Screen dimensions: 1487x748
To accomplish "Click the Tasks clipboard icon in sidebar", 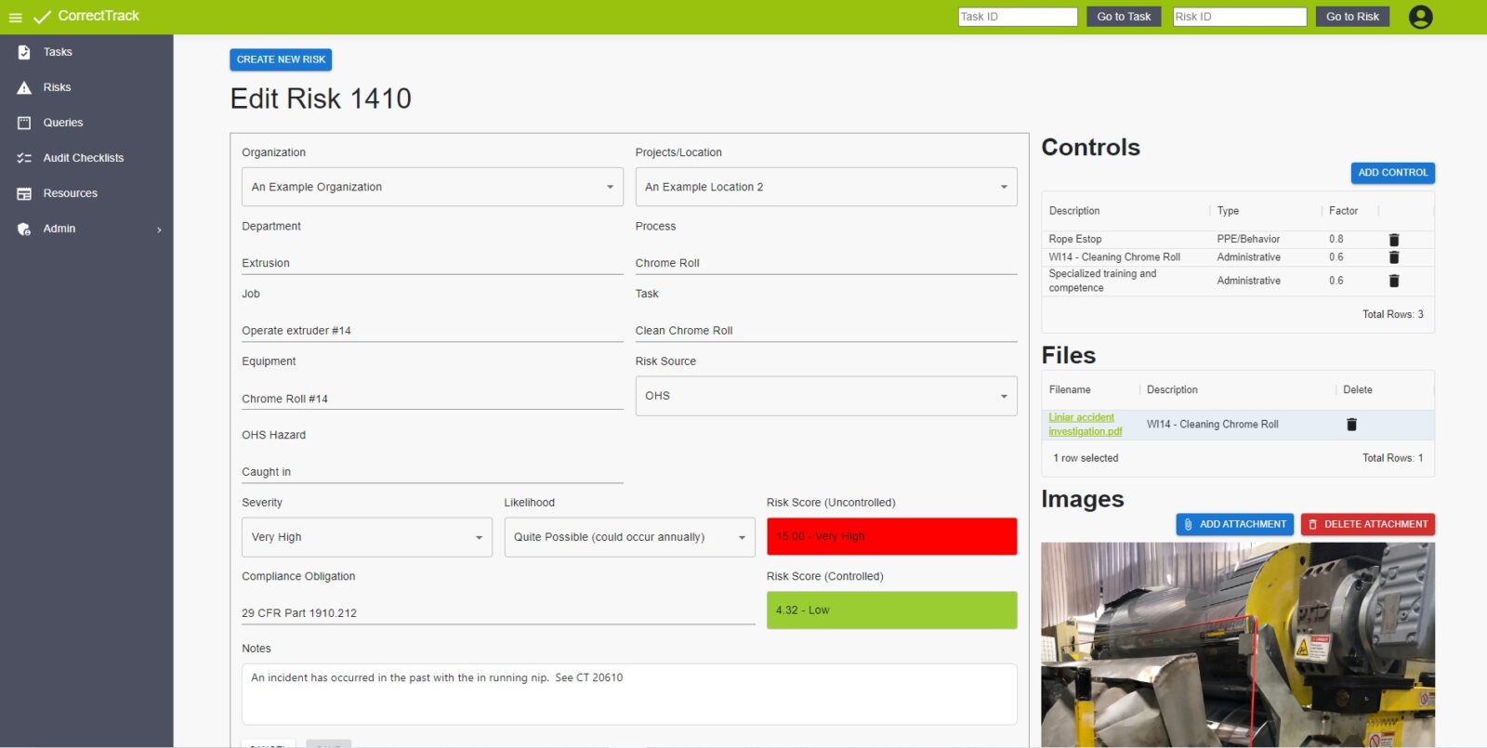I will pos(24,53).
